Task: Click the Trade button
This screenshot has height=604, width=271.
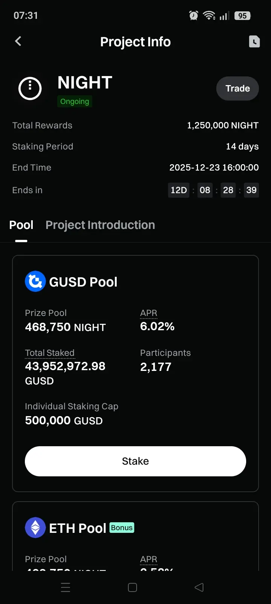Action: (238, 88)
